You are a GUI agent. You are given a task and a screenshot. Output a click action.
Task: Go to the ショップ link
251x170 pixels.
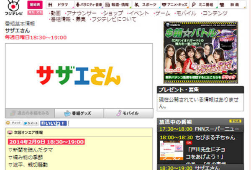tap(113, 13)
